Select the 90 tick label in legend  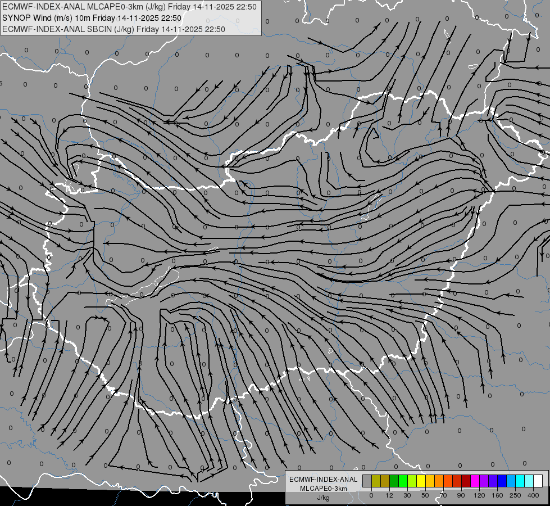(461, 495)
